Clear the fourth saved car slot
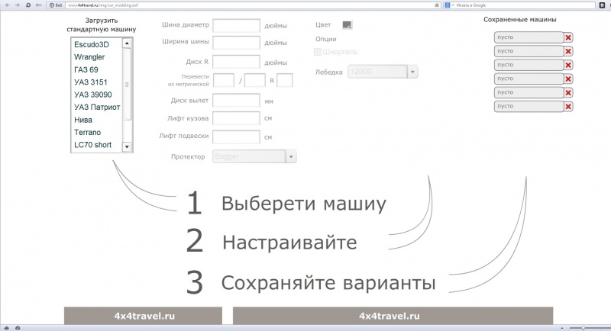The height and width of the screenshot is (331, 611). coord(568,79)
